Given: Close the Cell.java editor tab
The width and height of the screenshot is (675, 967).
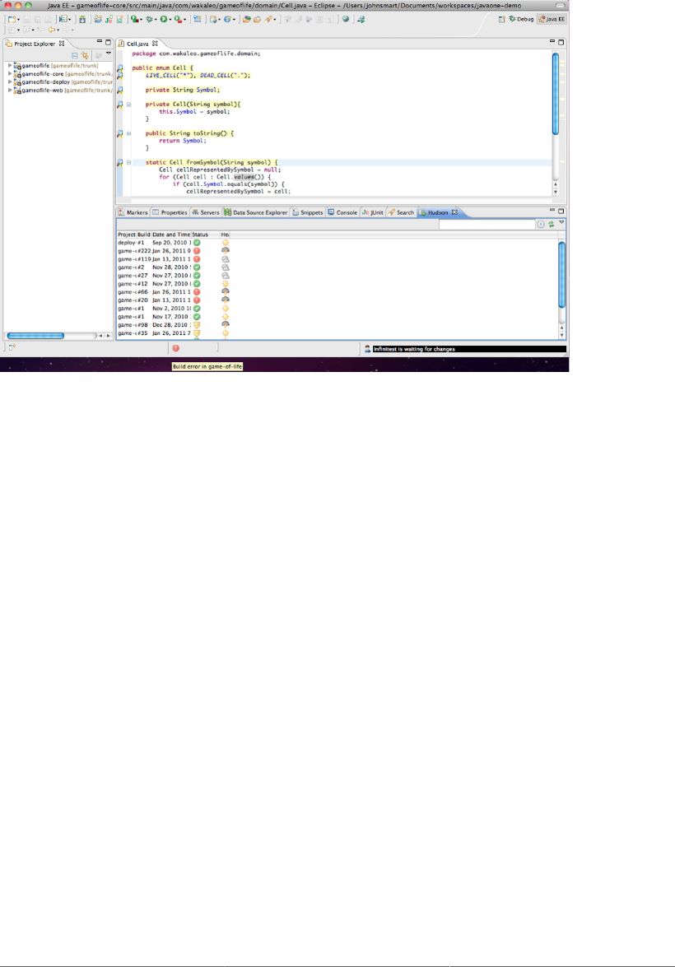Looking at the screenshot, I should (155, 44).
